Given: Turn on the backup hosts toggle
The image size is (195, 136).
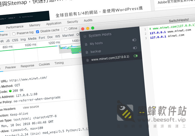Looking at the screenshot, I should pyautogui.click(x=135, y=48).
